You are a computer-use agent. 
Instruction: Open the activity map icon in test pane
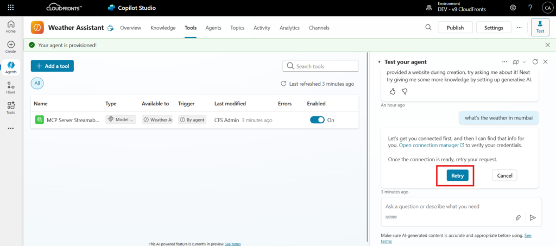click(516, 62)
